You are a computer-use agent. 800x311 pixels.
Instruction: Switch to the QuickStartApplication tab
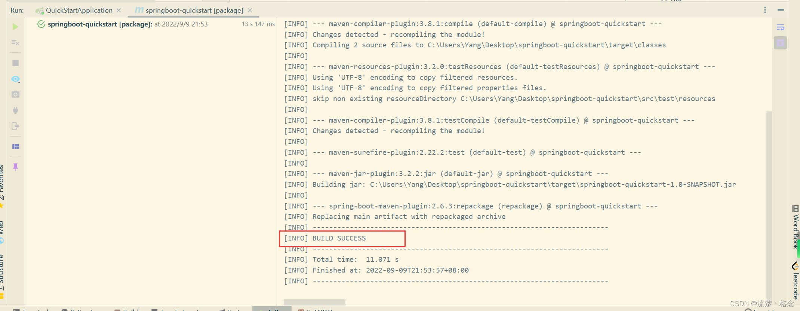[79, 10]
